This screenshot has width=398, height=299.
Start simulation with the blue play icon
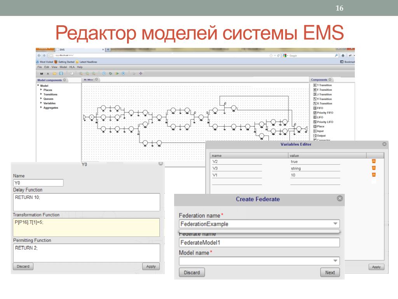tap(104, 74)
